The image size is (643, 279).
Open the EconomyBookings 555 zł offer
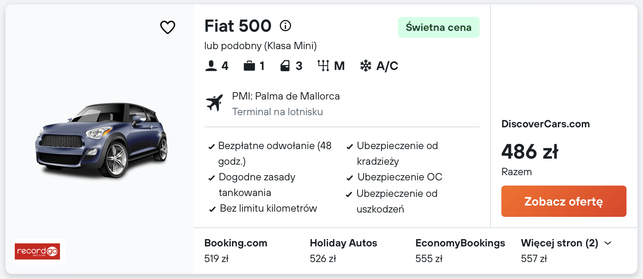[460, 250]
